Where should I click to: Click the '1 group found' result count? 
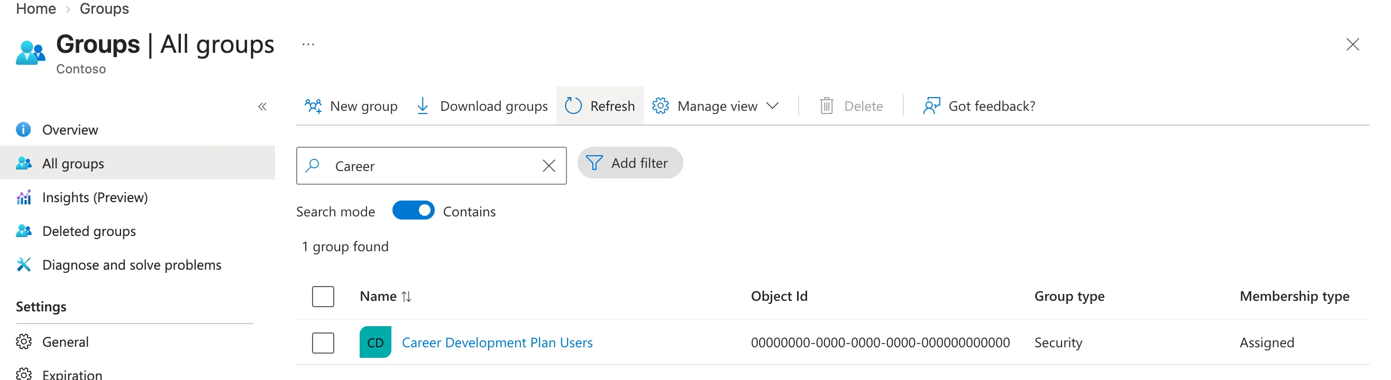tap(345, 246)
